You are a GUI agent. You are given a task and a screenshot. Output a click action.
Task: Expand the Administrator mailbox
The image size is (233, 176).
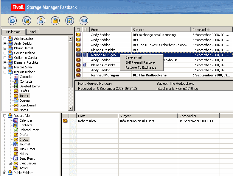(x=5, y=39)
